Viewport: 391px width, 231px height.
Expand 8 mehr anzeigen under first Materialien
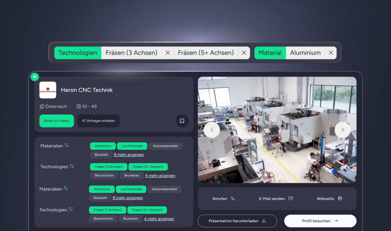[x=129, y=154]
